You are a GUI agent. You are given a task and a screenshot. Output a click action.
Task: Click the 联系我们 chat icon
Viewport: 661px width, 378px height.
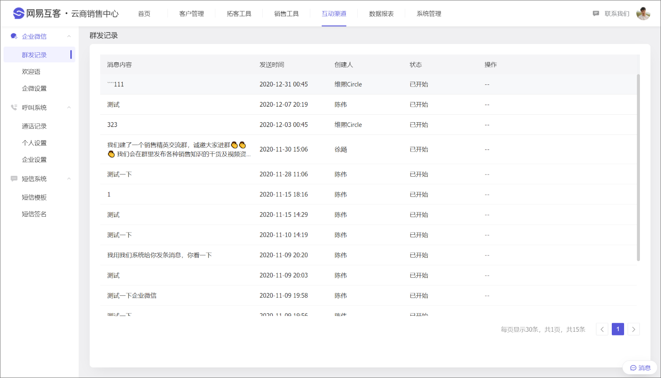[596, 14]
